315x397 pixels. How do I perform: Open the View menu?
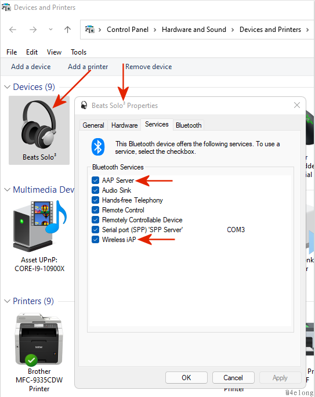[x=54, y=52]
